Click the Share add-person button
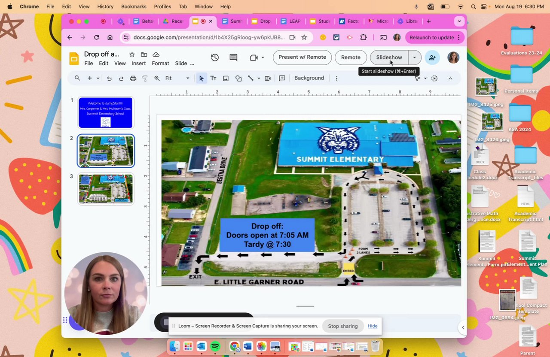Image resolution: width=550 pixels, height=357 pixels. pos(432,57)
